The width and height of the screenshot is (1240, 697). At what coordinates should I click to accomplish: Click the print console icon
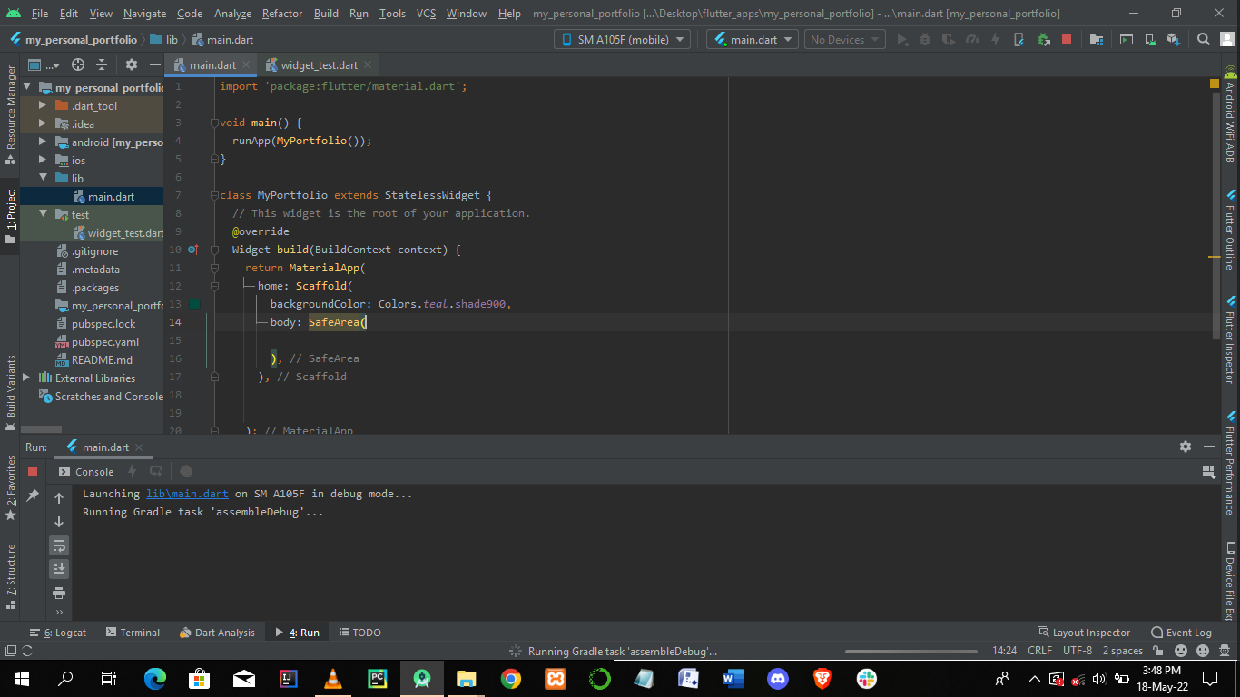tap(59, 593)
